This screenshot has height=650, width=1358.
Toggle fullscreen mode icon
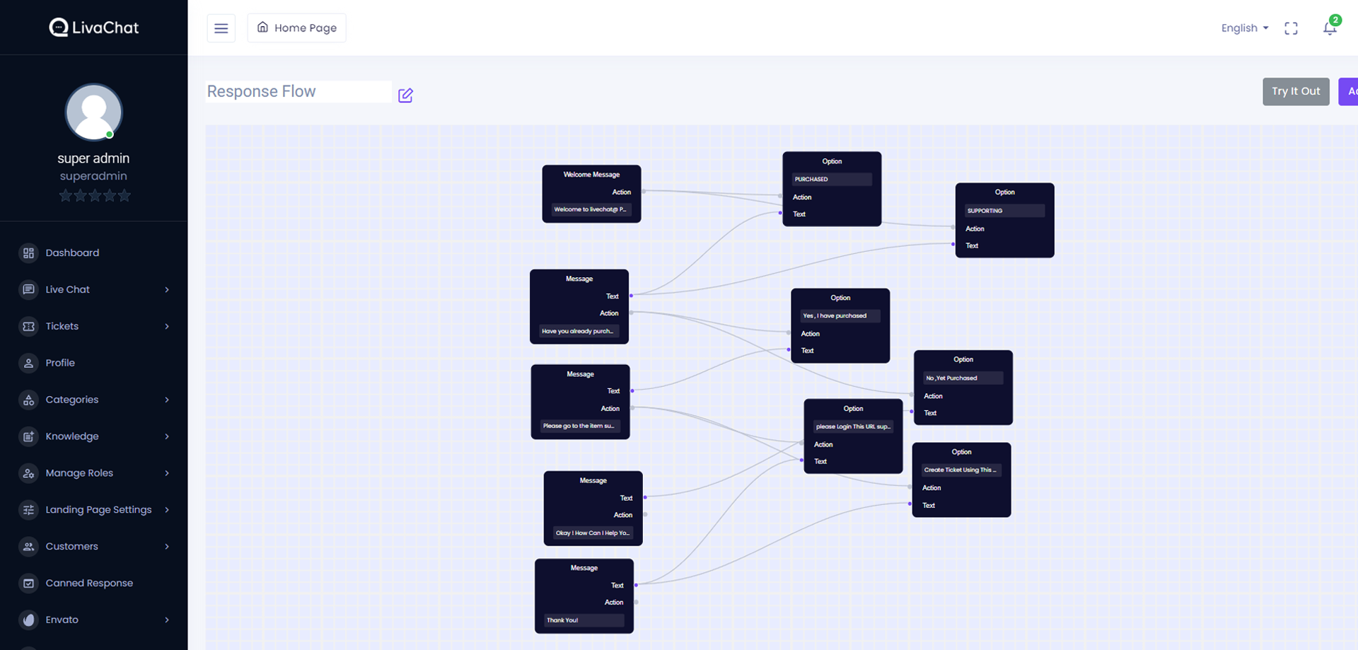pyautogui.click(x=1291, y=28)
